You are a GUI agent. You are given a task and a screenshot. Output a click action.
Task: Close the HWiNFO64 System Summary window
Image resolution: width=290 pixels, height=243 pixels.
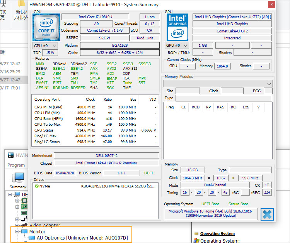[271, 5]
